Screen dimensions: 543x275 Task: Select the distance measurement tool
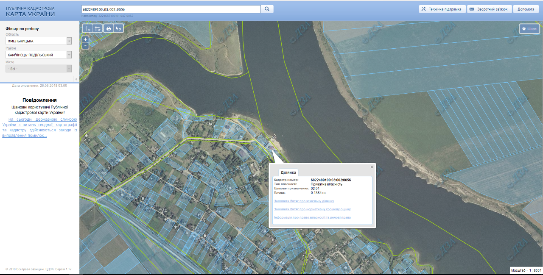[88, 28]
